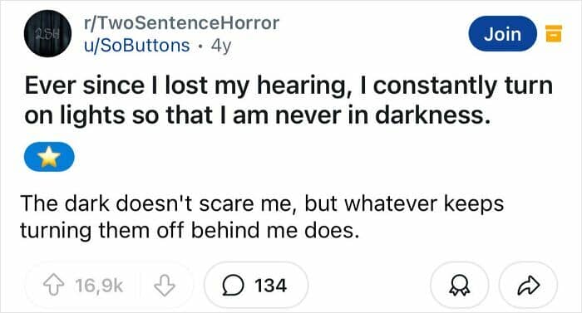This screenshot has width=582, height=313.
Task: Click the word 'darkness' in the title
Action: click(x=430, y=115)
